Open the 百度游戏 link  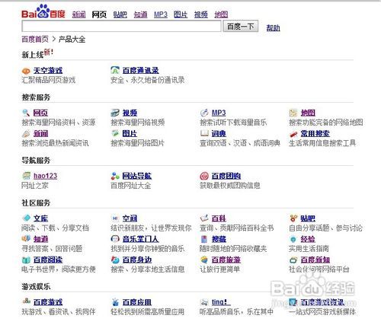[x=48, y=302]
